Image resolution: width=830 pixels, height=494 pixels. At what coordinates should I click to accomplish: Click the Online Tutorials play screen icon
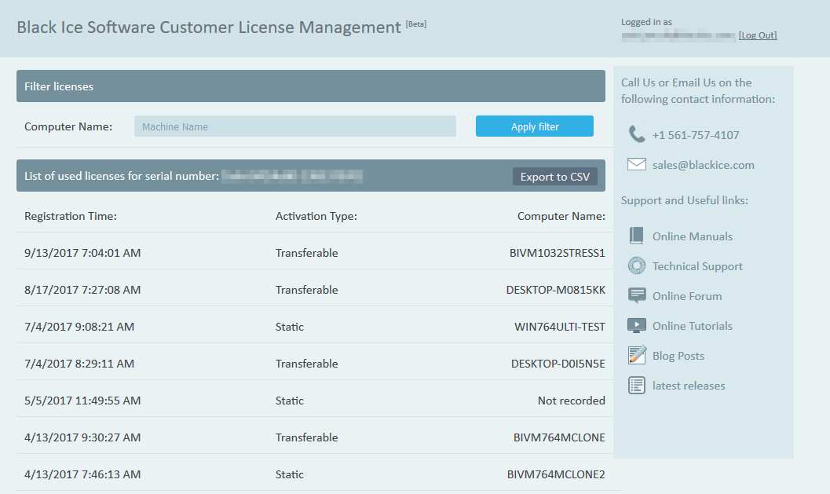click(x=637, y=326)
